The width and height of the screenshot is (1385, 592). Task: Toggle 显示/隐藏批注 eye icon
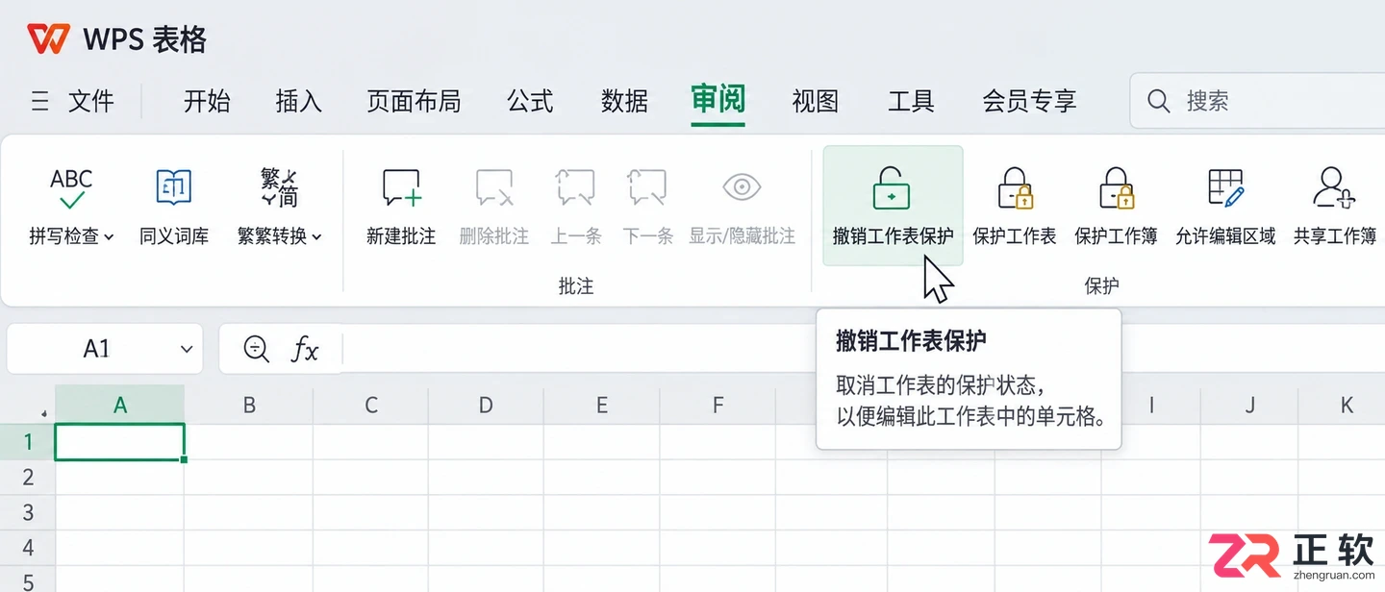[742, 186]
